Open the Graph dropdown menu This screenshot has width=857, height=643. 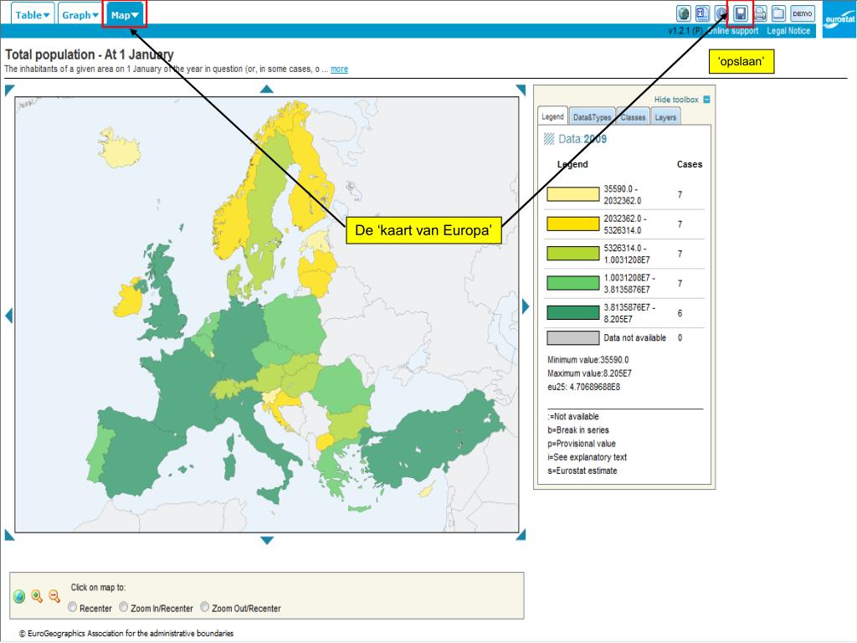(80, 15)
